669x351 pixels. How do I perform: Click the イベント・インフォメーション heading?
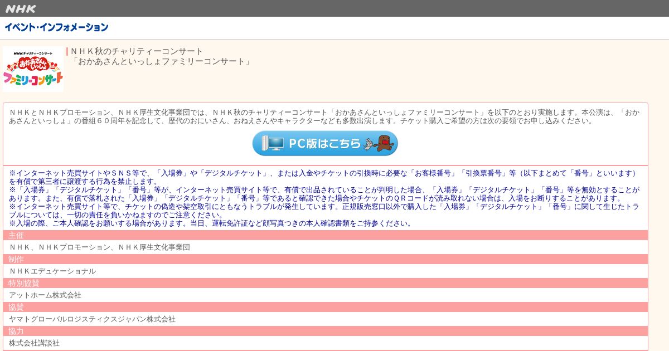[x=56, y=27]
